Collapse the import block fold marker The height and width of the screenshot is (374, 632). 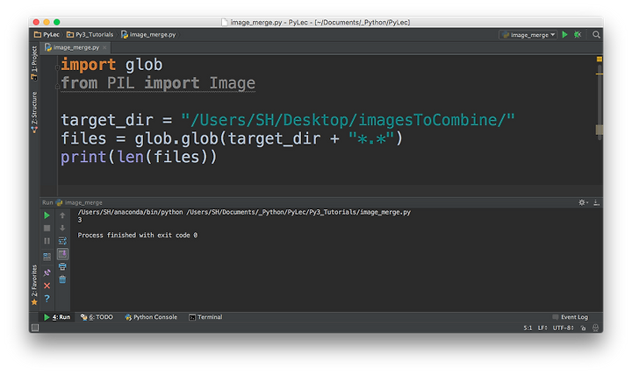[x=57, y=67]
